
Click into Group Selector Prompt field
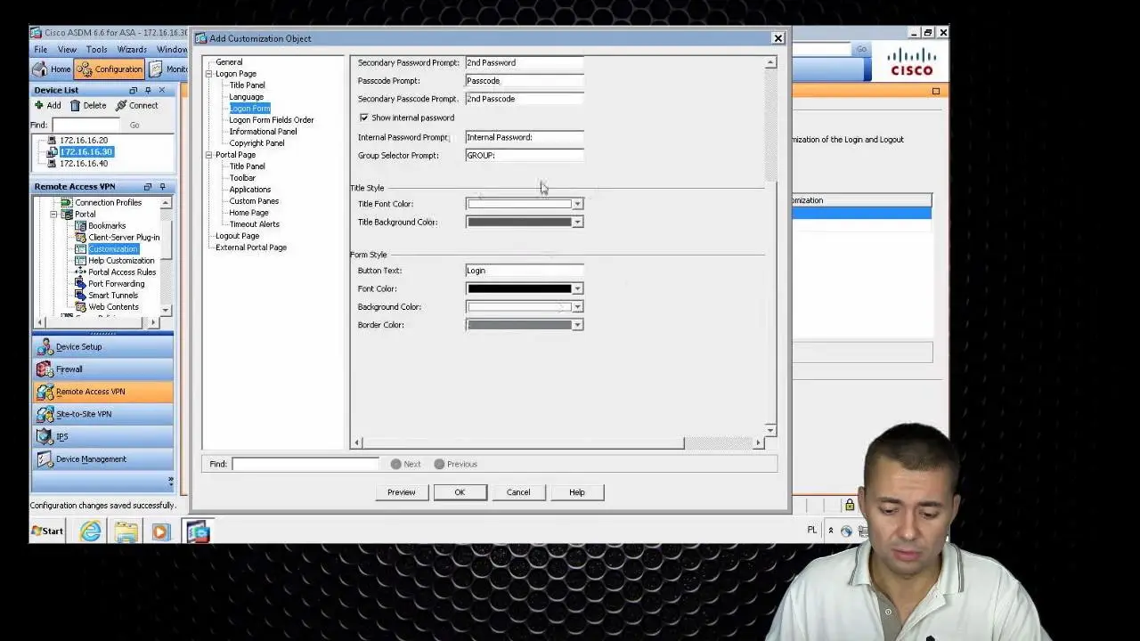525,155
